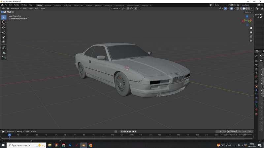Open the timeline Marker menu
Viewport: 264px width, 148px height.
(33, 132)
